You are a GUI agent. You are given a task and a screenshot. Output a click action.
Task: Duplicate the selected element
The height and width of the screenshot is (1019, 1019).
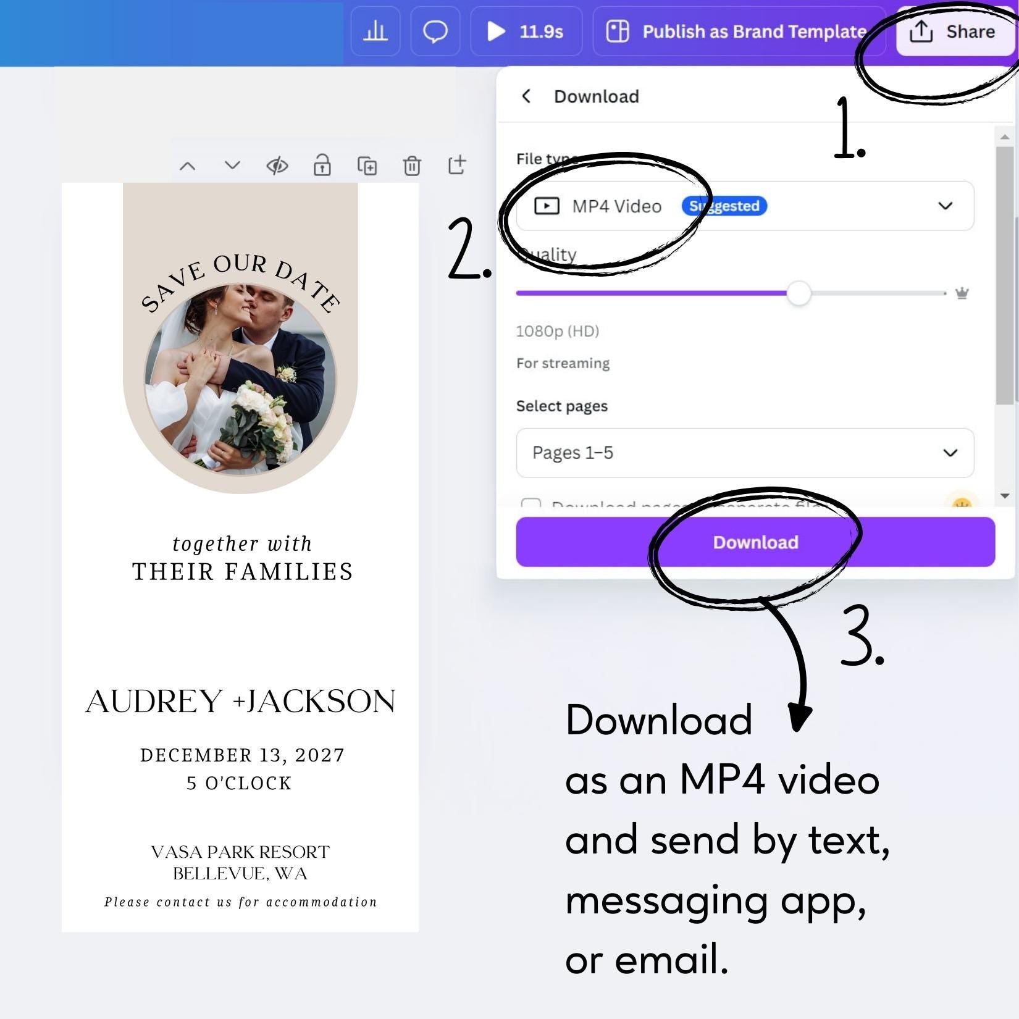tap(367, 165)
